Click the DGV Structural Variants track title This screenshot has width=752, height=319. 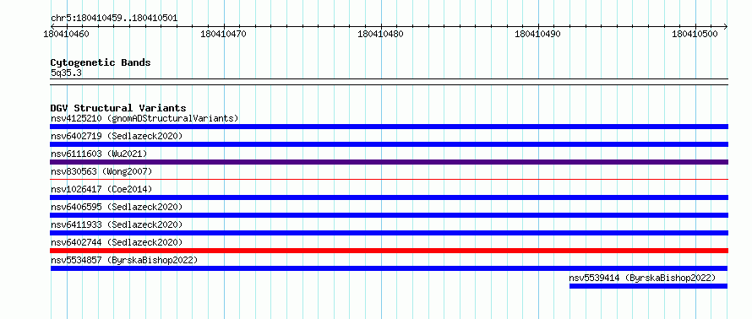point(118,108)
